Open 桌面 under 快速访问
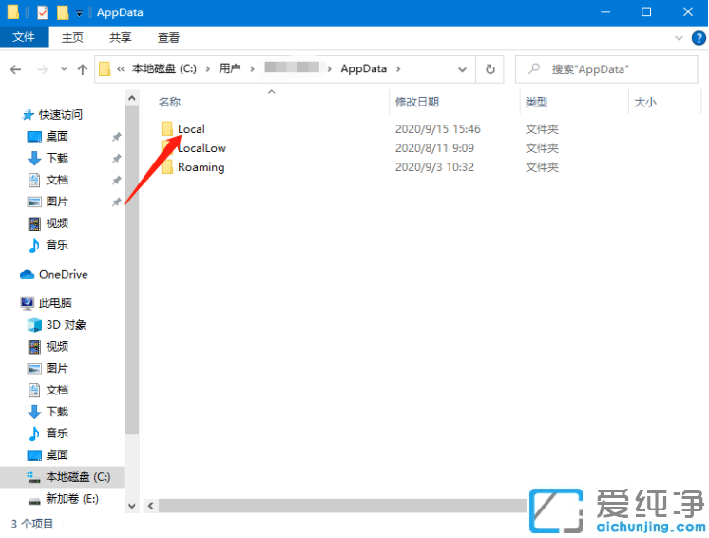 57,137
